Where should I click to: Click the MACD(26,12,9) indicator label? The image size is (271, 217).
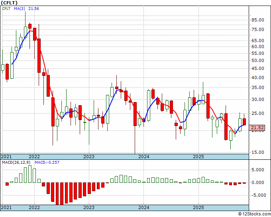(x=16, y=163)
